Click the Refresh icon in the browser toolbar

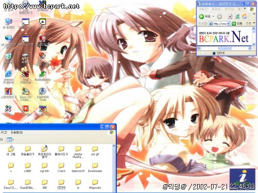[237, 16]
